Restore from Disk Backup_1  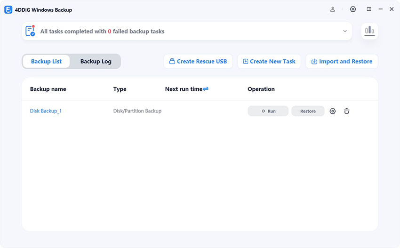click(x=308, y=111)
